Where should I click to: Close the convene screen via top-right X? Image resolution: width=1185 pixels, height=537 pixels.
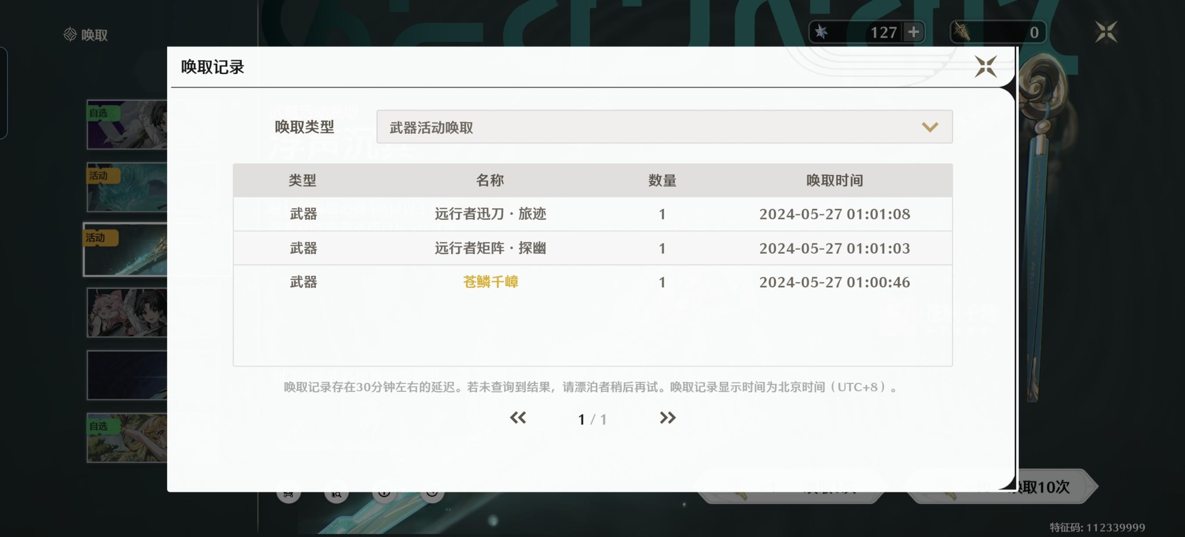click(1106, 32)
